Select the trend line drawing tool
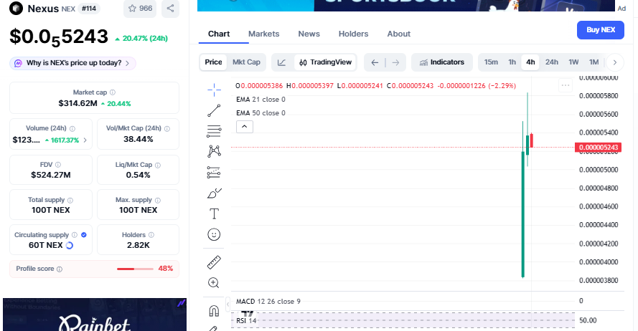638x331 pixels. pyautogui.click(x=214, y=110)
